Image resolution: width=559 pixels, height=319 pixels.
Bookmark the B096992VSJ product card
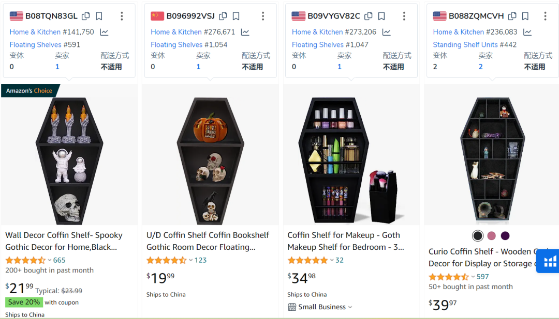pyautogui.click(x=236, y=17)
